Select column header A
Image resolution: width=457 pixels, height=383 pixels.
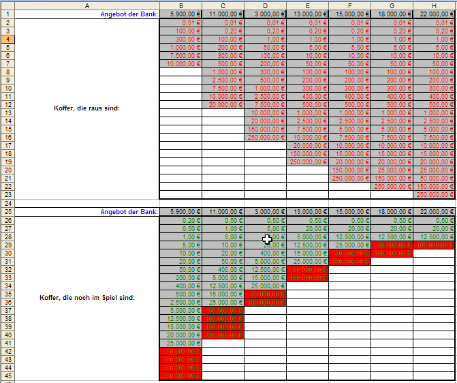point(87,5)
